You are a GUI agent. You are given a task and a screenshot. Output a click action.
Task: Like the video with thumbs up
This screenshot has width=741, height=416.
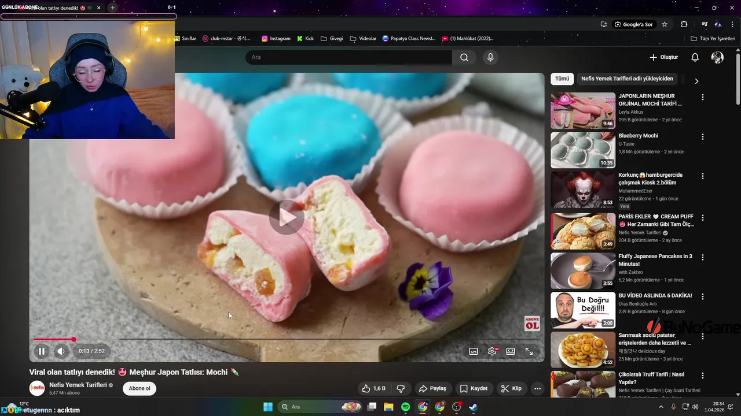click(373, 388)
